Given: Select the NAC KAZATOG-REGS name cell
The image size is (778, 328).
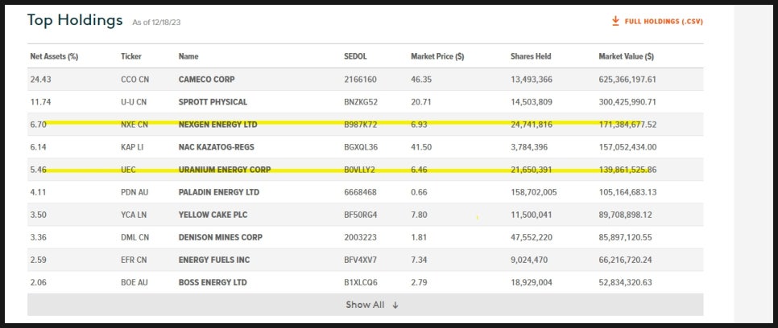Looking at the screenshot, I should 217,147.
